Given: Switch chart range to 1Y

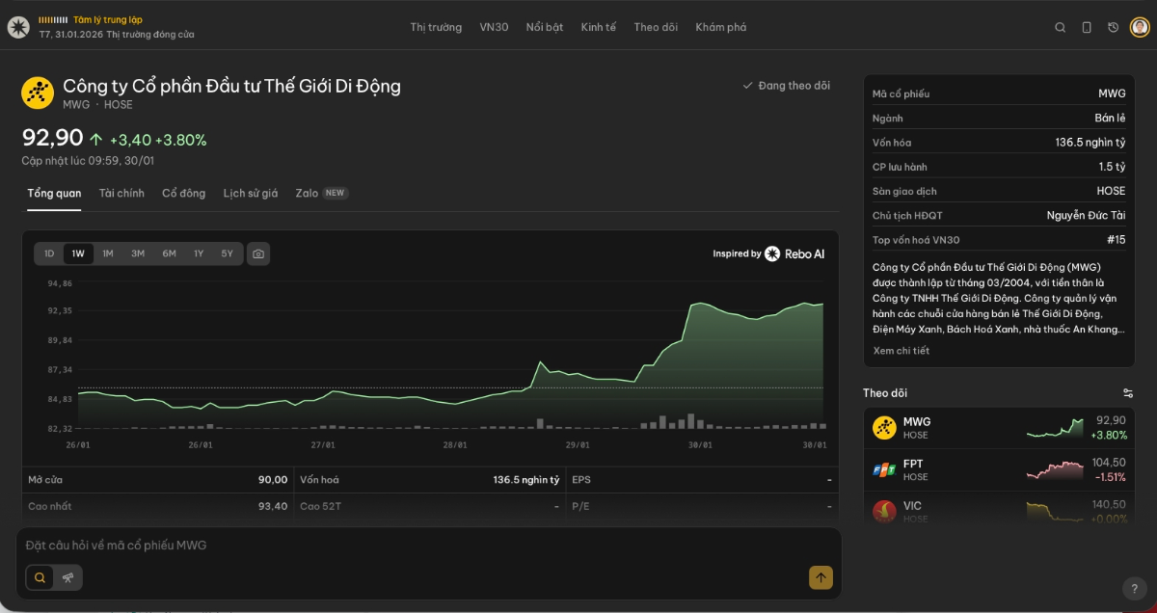Looking at the screenshot, I should 199,253.
